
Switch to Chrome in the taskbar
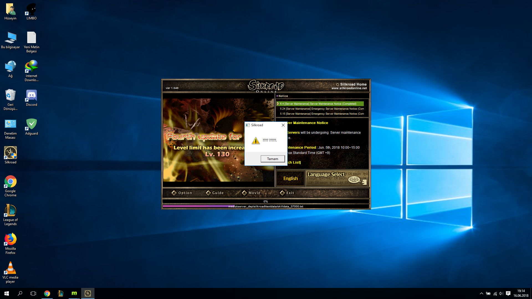point(47,293)
